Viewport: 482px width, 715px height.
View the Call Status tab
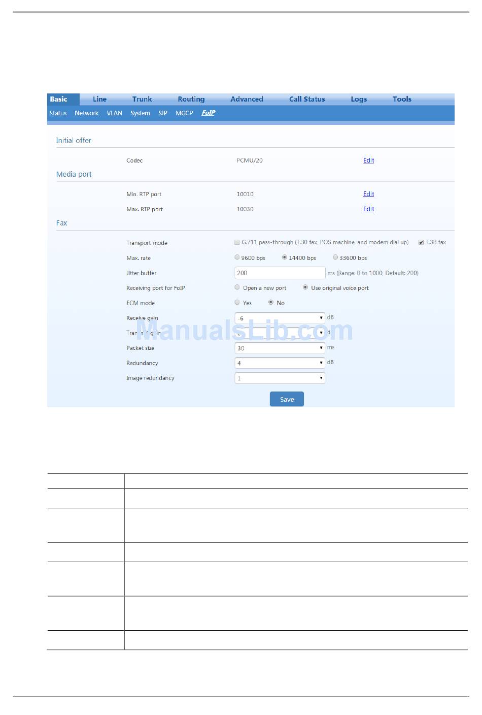coord(307,99)
